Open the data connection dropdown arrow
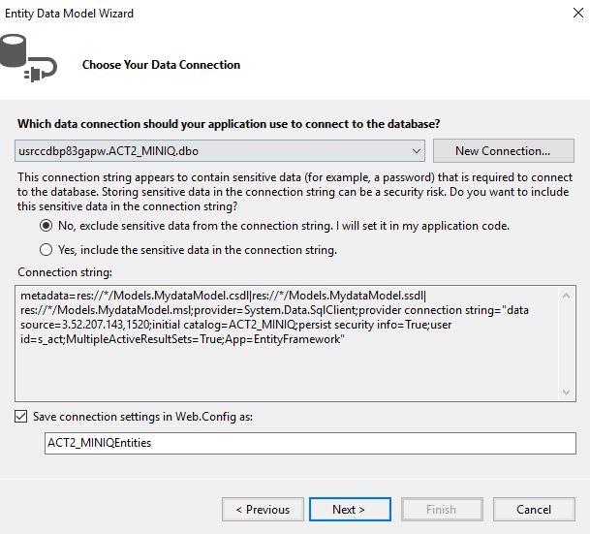The height and width of the screenshot is (534, 590). (416, 151)
